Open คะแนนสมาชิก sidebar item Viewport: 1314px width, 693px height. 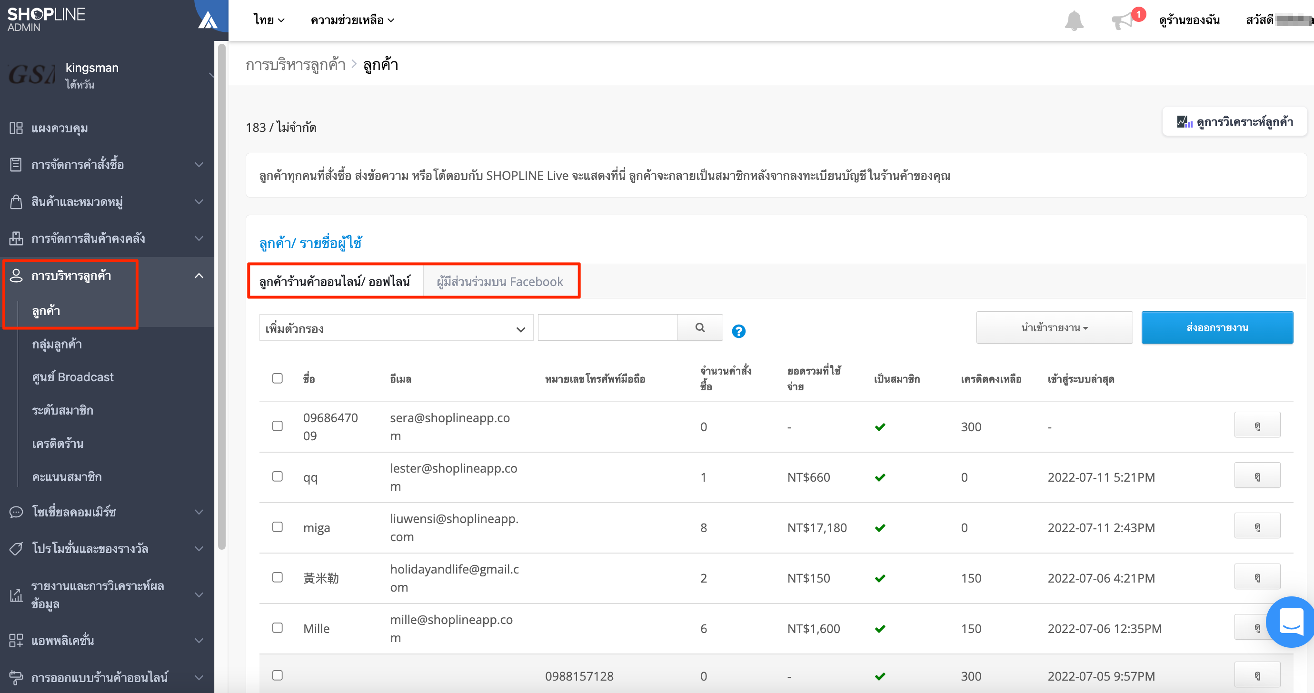click(x=67, y=476)
